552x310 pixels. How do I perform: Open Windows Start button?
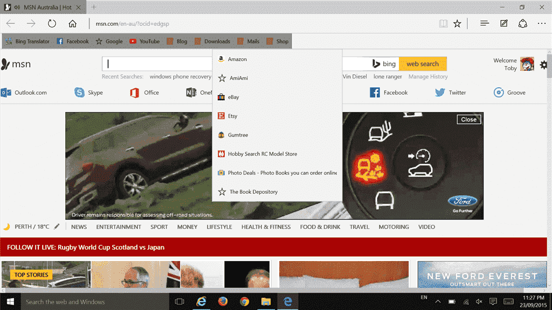[10, 301]
